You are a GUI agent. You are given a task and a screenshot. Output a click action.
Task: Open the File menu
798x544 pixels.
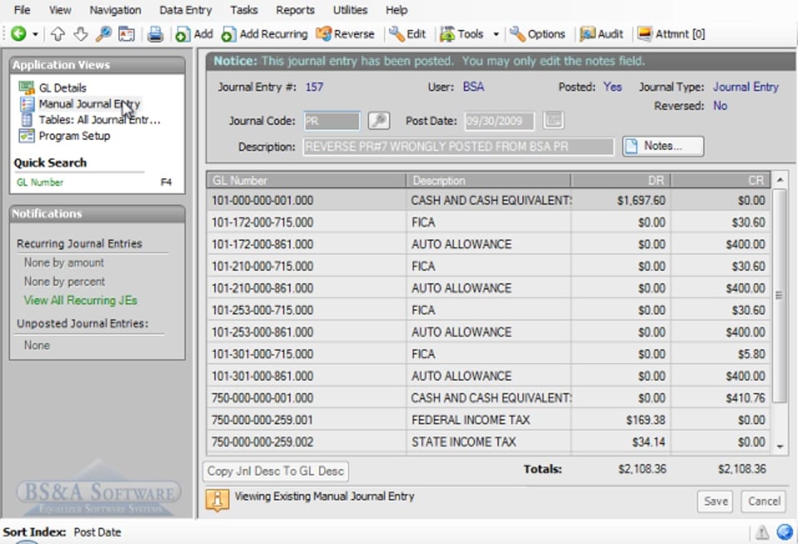pyautogui.click(x=22, y=10)
